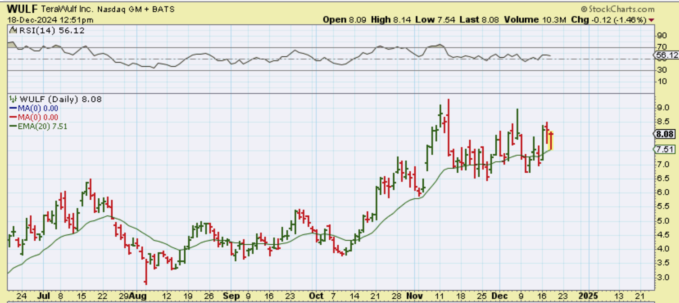Click the RSI axis label 10

point(662,81)
